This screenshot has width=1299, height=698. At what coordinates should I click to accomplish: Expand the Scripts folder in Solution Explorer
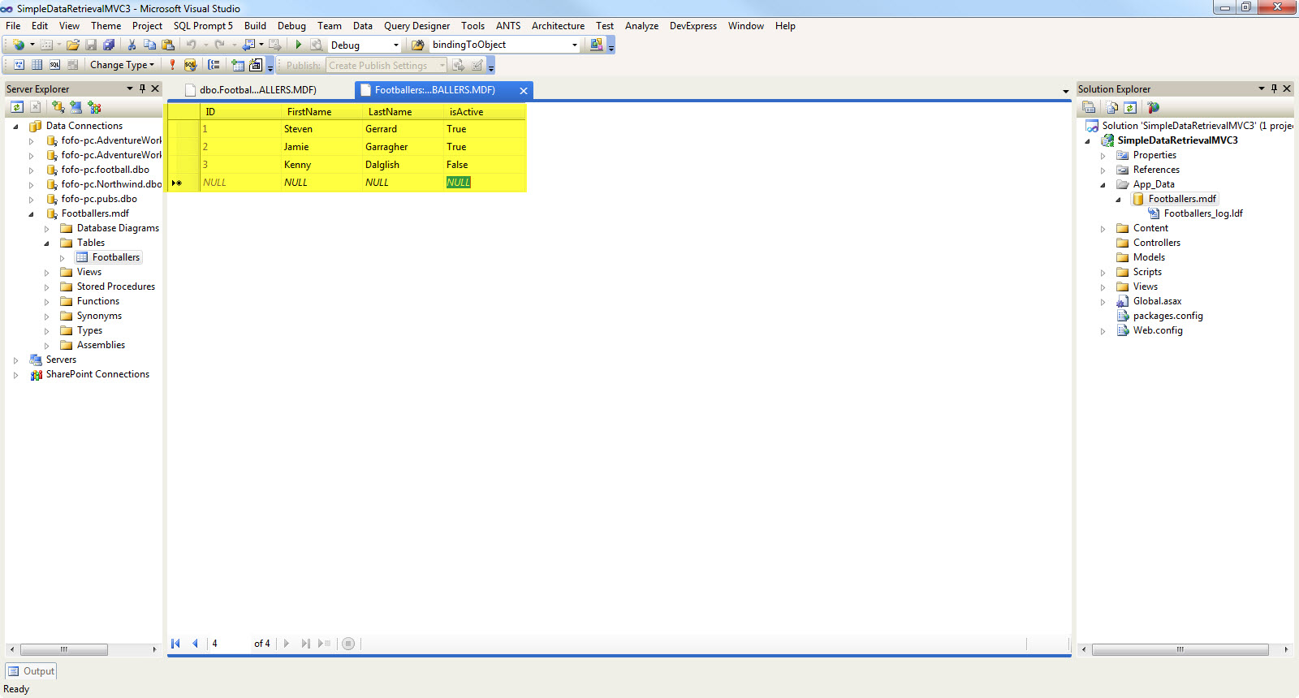[x=1103, y=273]
